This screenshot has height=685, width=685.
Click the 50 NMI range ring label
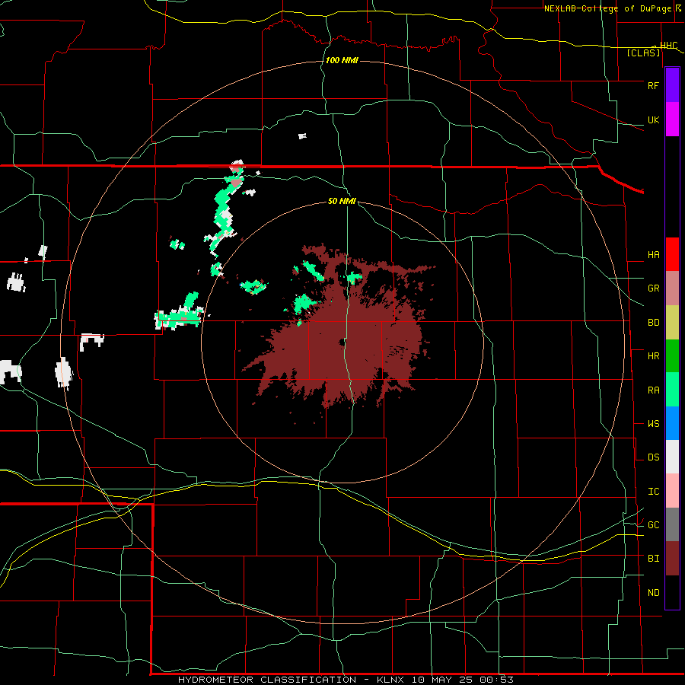pos(342,201)
